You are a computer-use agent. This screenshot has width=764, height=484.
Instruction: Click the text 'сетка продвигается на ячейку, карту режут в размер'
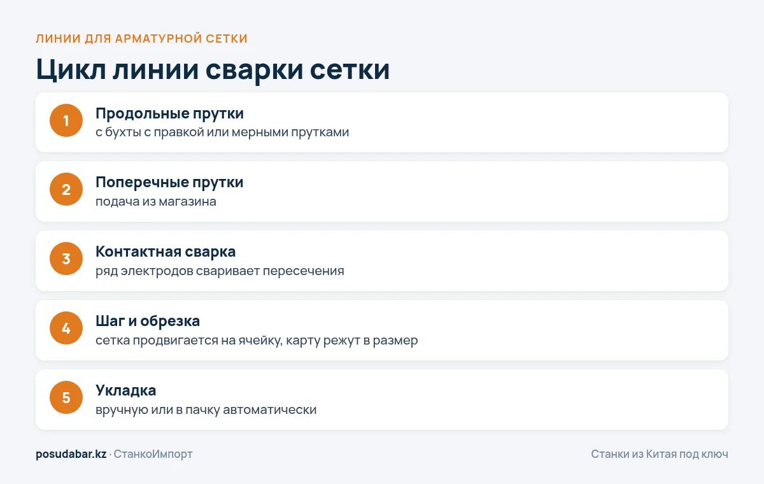[257, 340]
